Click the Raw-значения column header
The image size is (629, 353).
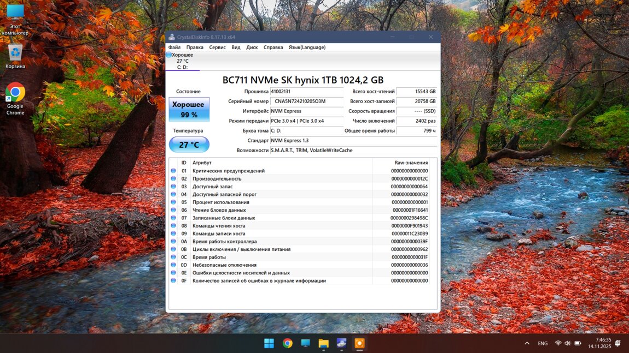(x=411, y=163)
